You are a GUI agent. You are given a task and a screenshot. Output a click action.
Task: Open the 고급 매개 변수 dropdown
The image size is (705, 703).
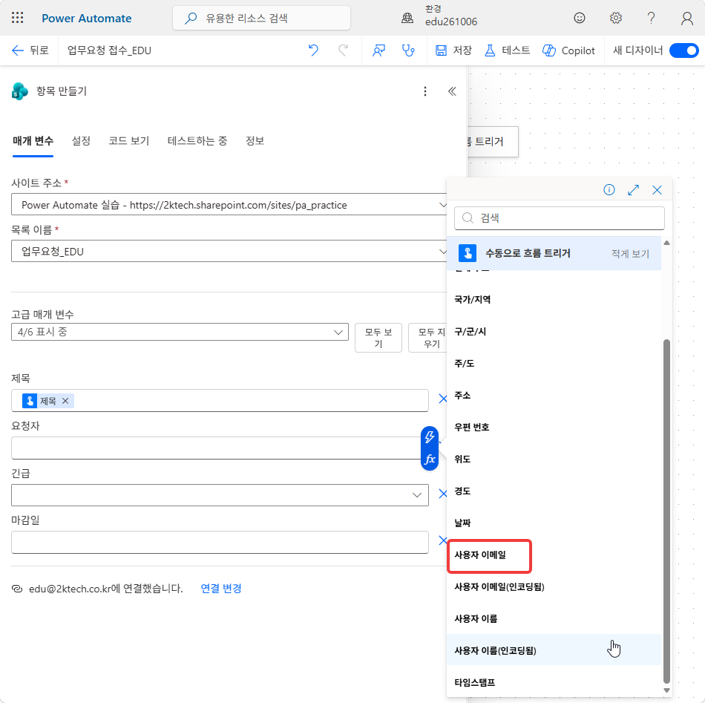click(180, 332)
